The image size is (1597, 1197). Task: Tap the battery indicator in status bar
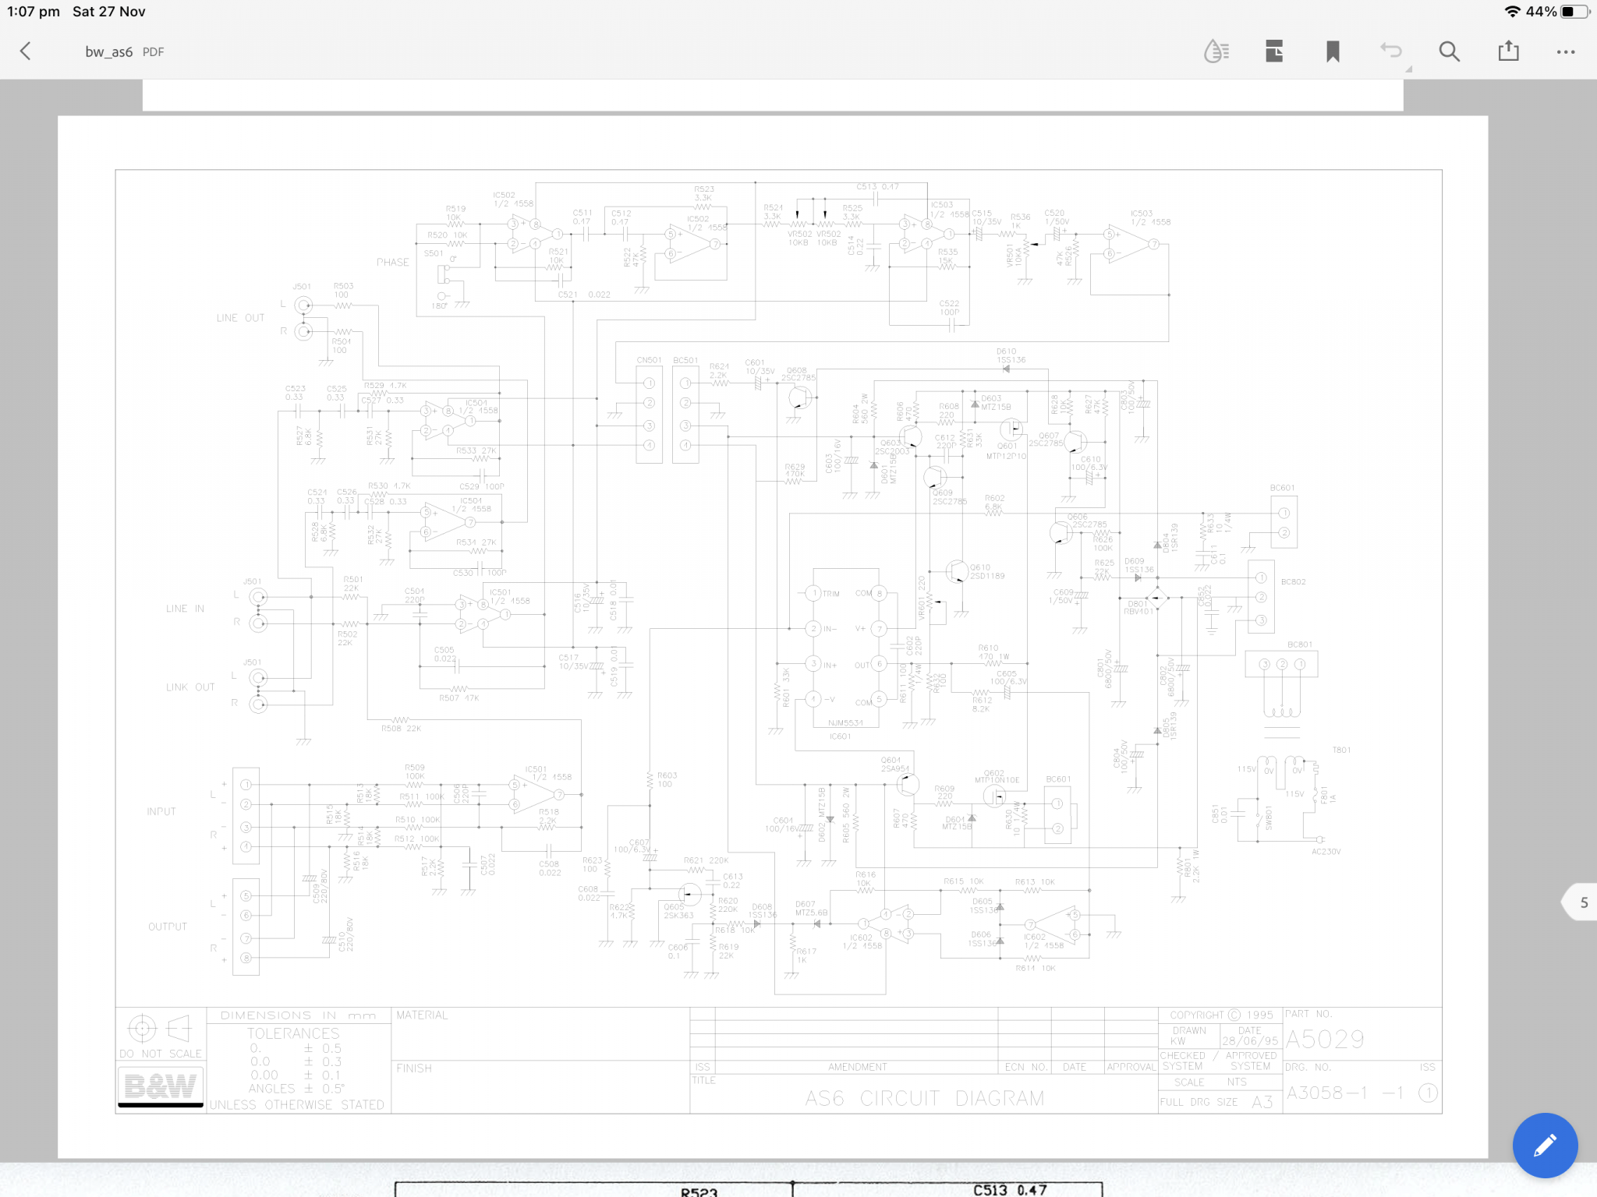click(x=1574, y=12)
